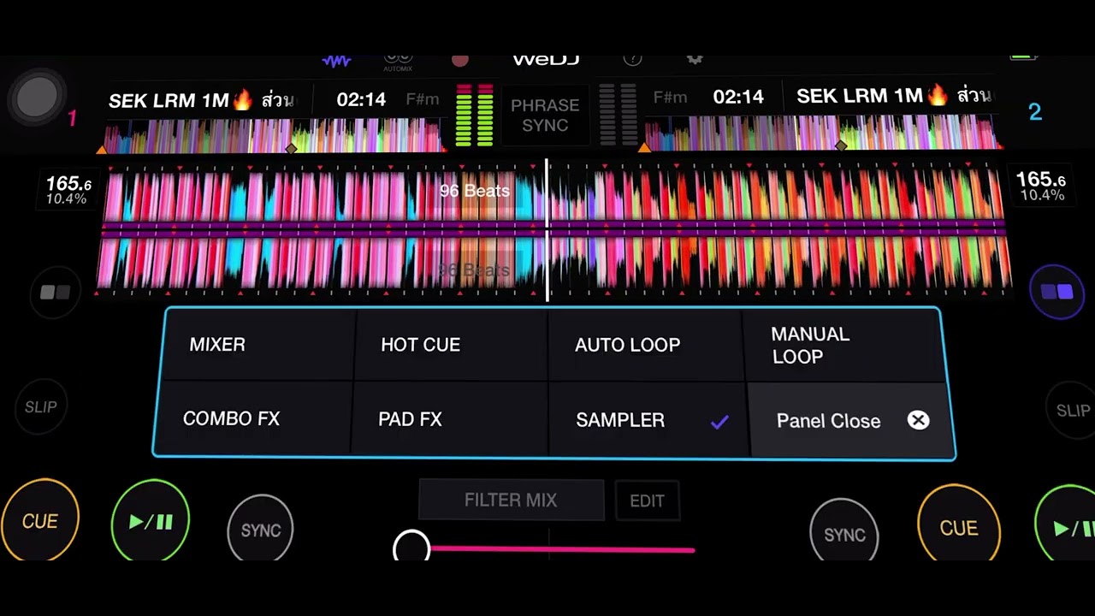Viewport: 1095px width, 616px height.
Task: Click the left deck level meter
Action: click(474, 115)
